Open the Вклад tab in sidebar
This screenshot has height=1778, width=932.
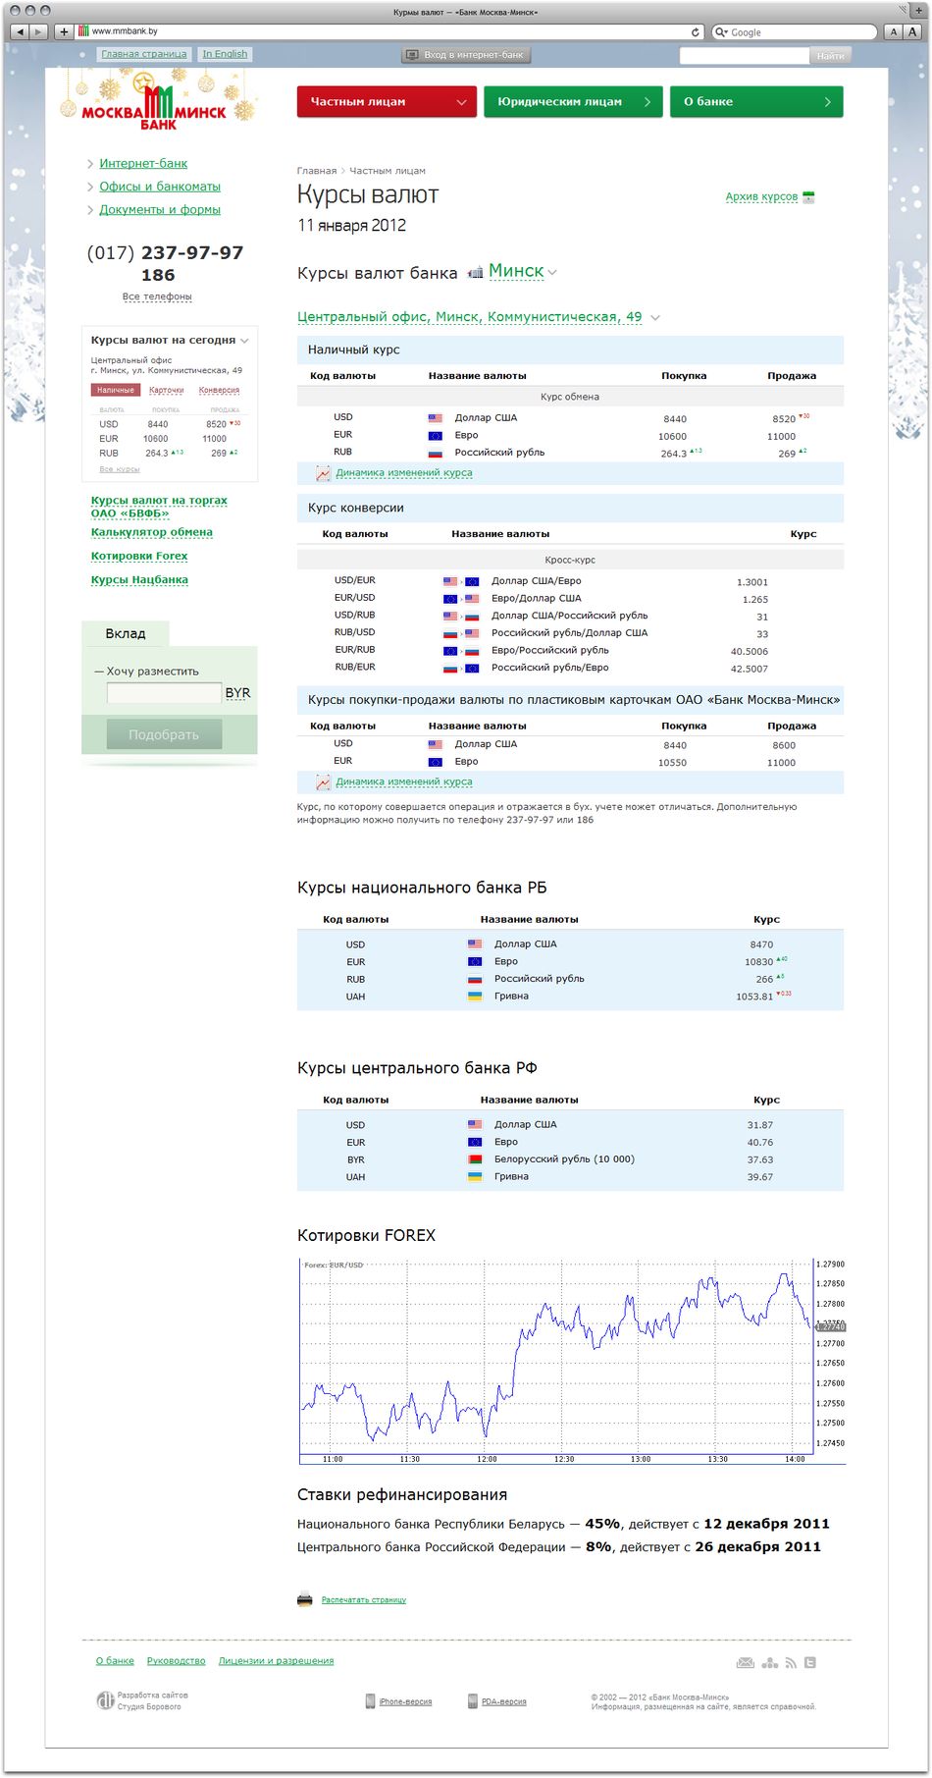pyautogui.click(x=126, y=634)
